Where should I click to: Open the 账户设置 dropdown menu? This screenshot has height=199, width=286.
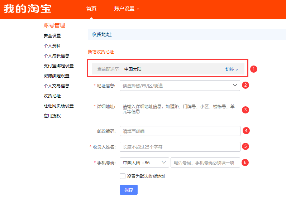[127, 9]
